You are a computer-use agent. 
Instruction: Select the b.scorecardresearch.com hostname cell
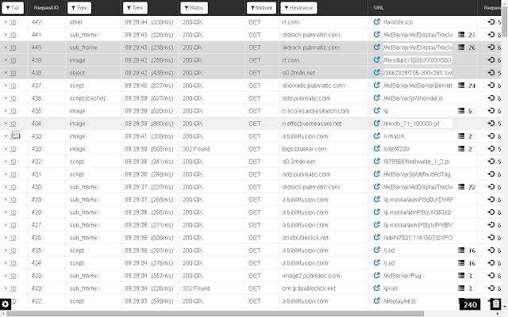(x=316, y=111)
